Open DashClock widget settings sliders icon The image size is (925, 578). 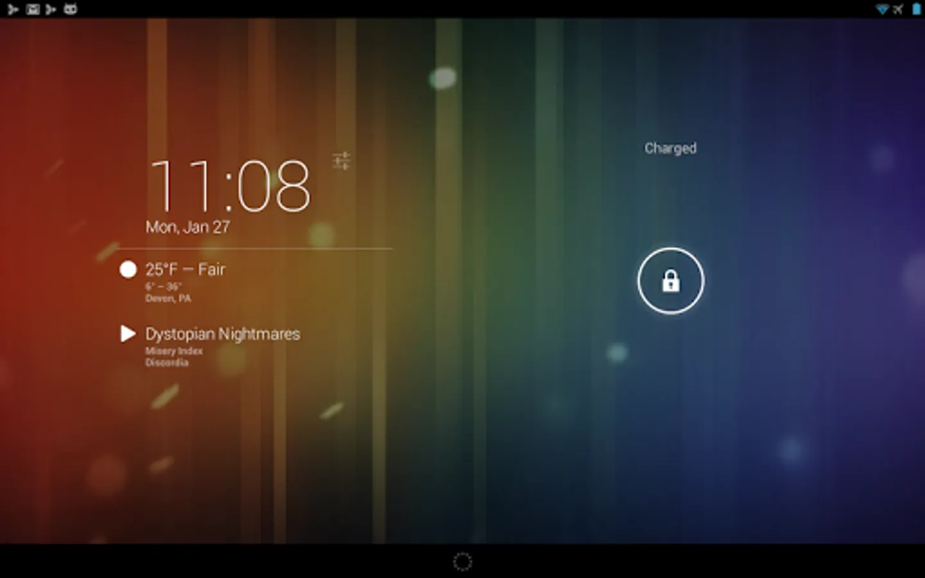(x=342, y=161)
